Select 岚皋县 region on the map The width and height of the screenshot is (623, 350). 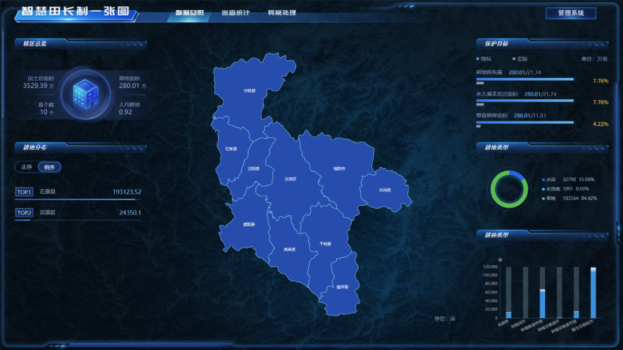(290, 250)
